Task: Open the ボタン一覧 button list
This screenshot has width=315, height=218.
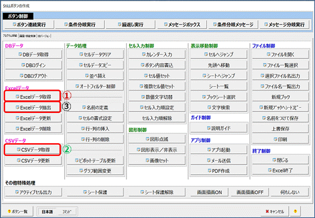Action: (17, 212)
